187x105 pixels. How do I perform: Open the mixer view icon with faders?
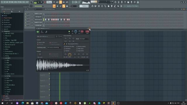pos(102,6)
